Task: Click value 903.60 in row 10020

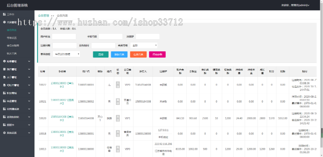Action: (x=193, y=118)
